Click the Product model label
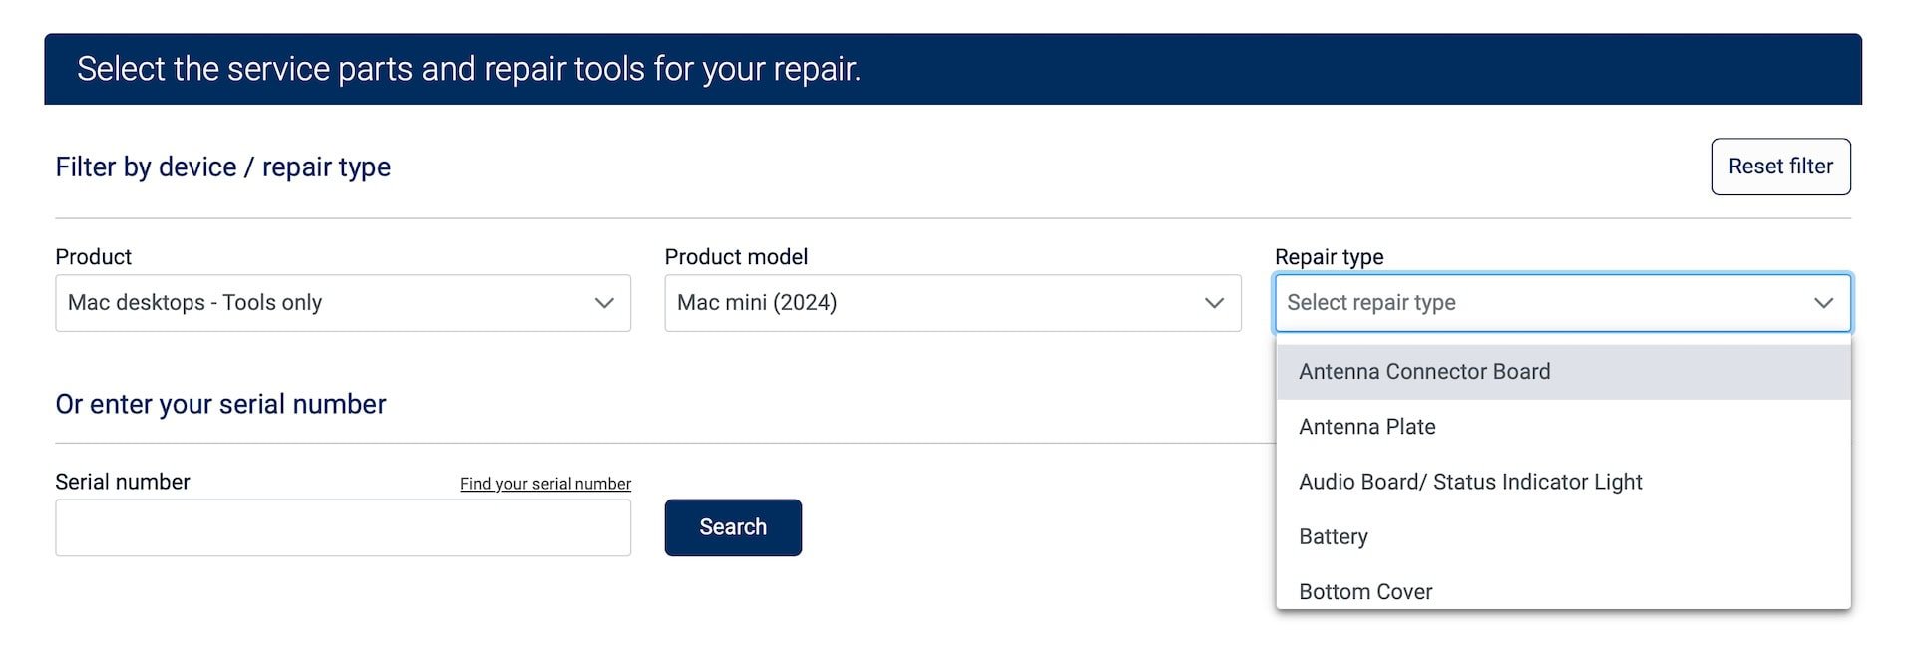 pyautogui.click(x=736, y=257)
